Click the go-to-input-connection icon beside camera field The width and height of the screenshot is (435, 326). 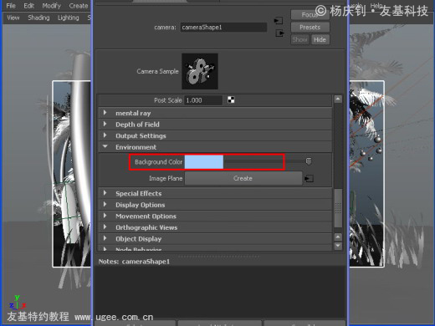pyautogui.click(x=279, y=20)
